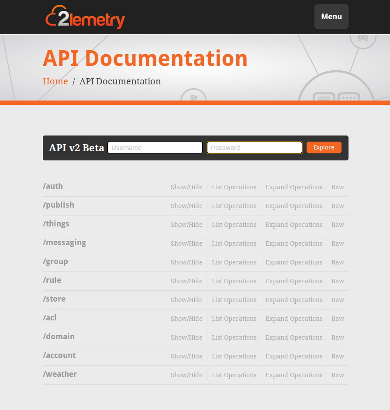390x410 pixels.
Task: Go to the Home breadcrumb link
Action: [55, 81]
